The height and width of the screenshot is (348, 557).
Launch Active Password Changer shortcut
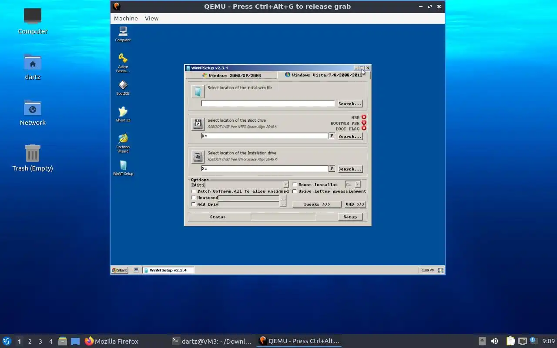(123, 63)
